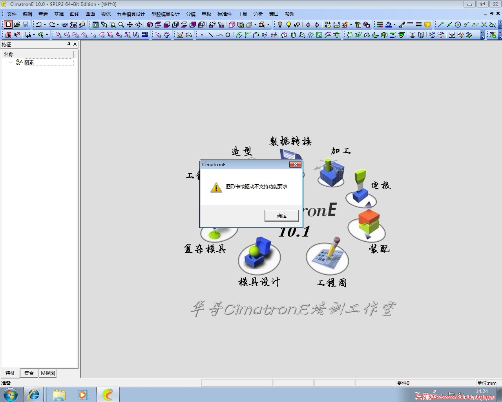Turn on the yellow light bulb icon

click(288, 24)
